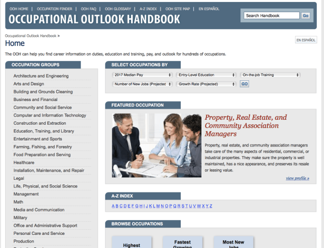Select letter A in A-Z index

113,206
